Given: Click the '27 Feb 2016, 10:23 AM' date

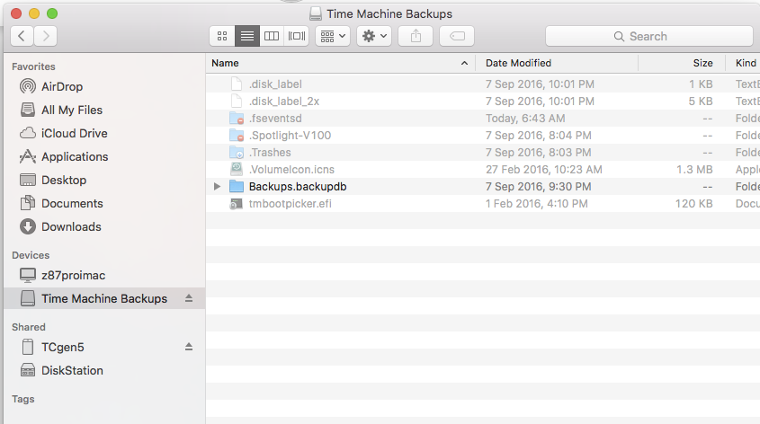Looking at the screenshot, I should (x=544, y=170).
